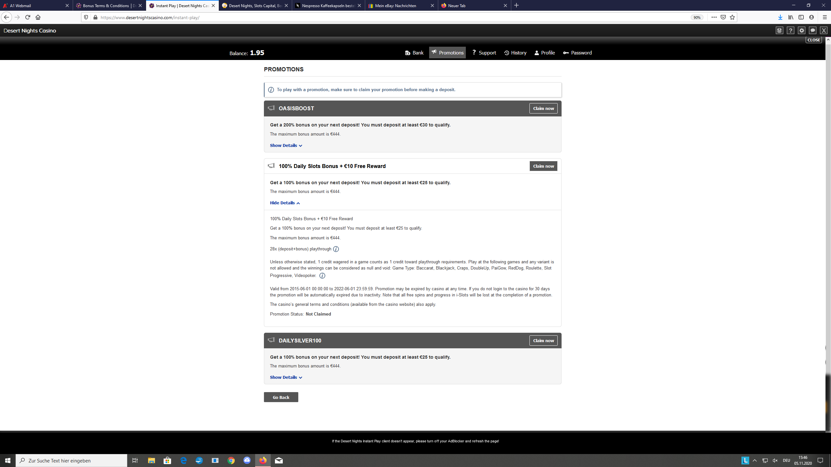Reset the 90% zoom indicator
The height and width of the screenshot is (467, 831).
pyautogui.click(x=697, y=18)
